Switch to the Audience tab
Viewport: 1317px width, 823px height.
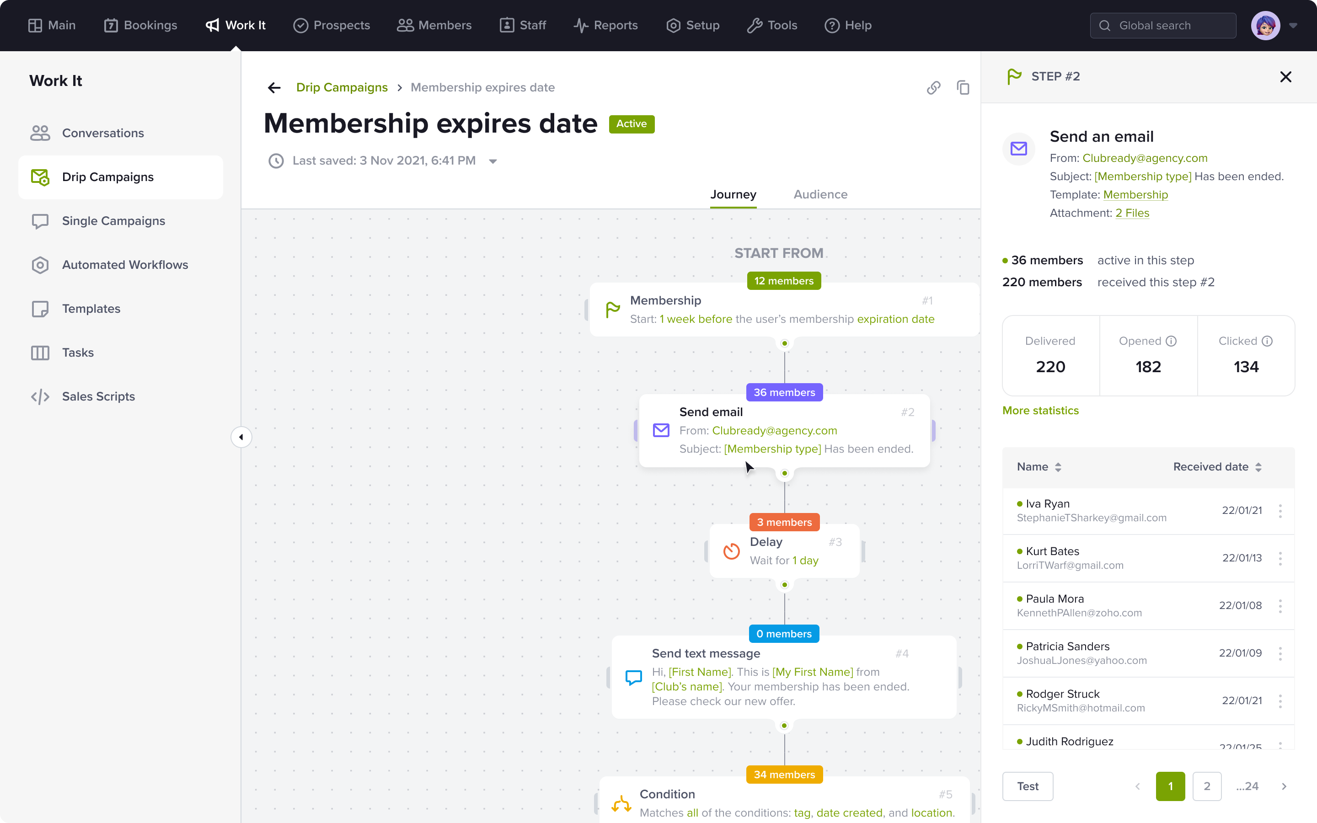point(819,194)
